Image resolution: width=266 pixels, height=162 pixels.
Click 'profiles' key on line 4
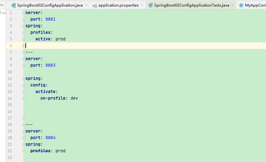(x=40, y=33)
